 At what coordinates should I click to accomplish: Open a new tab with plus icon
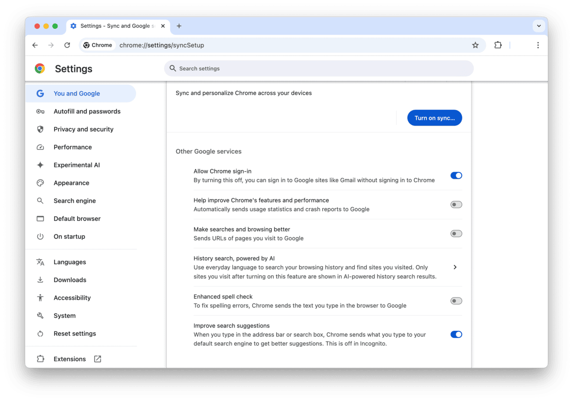(x=179, y=26)
